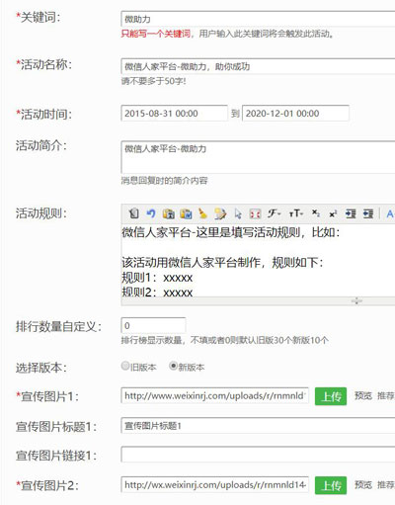Toggle fullscreen editor mode icon
This screenshot has height=505, width=395.
point(255,213)
